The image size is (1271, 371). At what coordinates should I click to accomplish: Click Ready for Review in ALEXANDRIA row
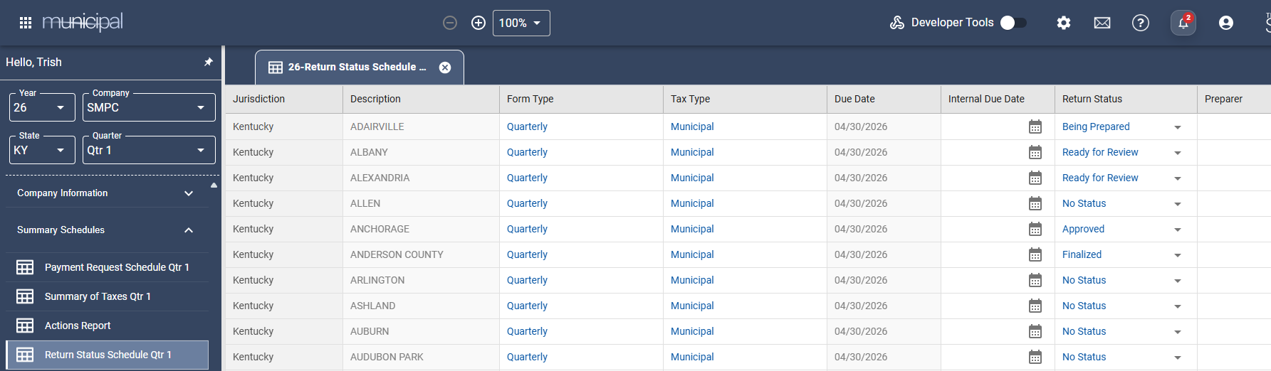[1100, 178]
